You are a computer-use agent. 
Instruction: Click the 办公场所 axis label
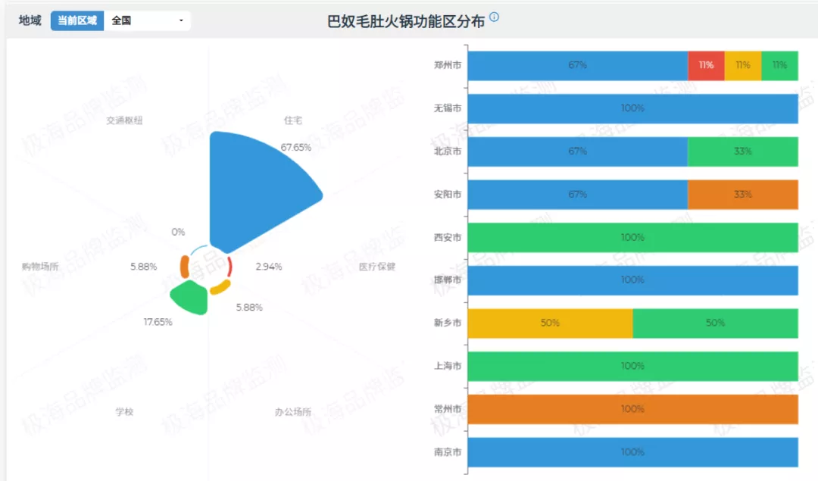[x=292, y=411]
